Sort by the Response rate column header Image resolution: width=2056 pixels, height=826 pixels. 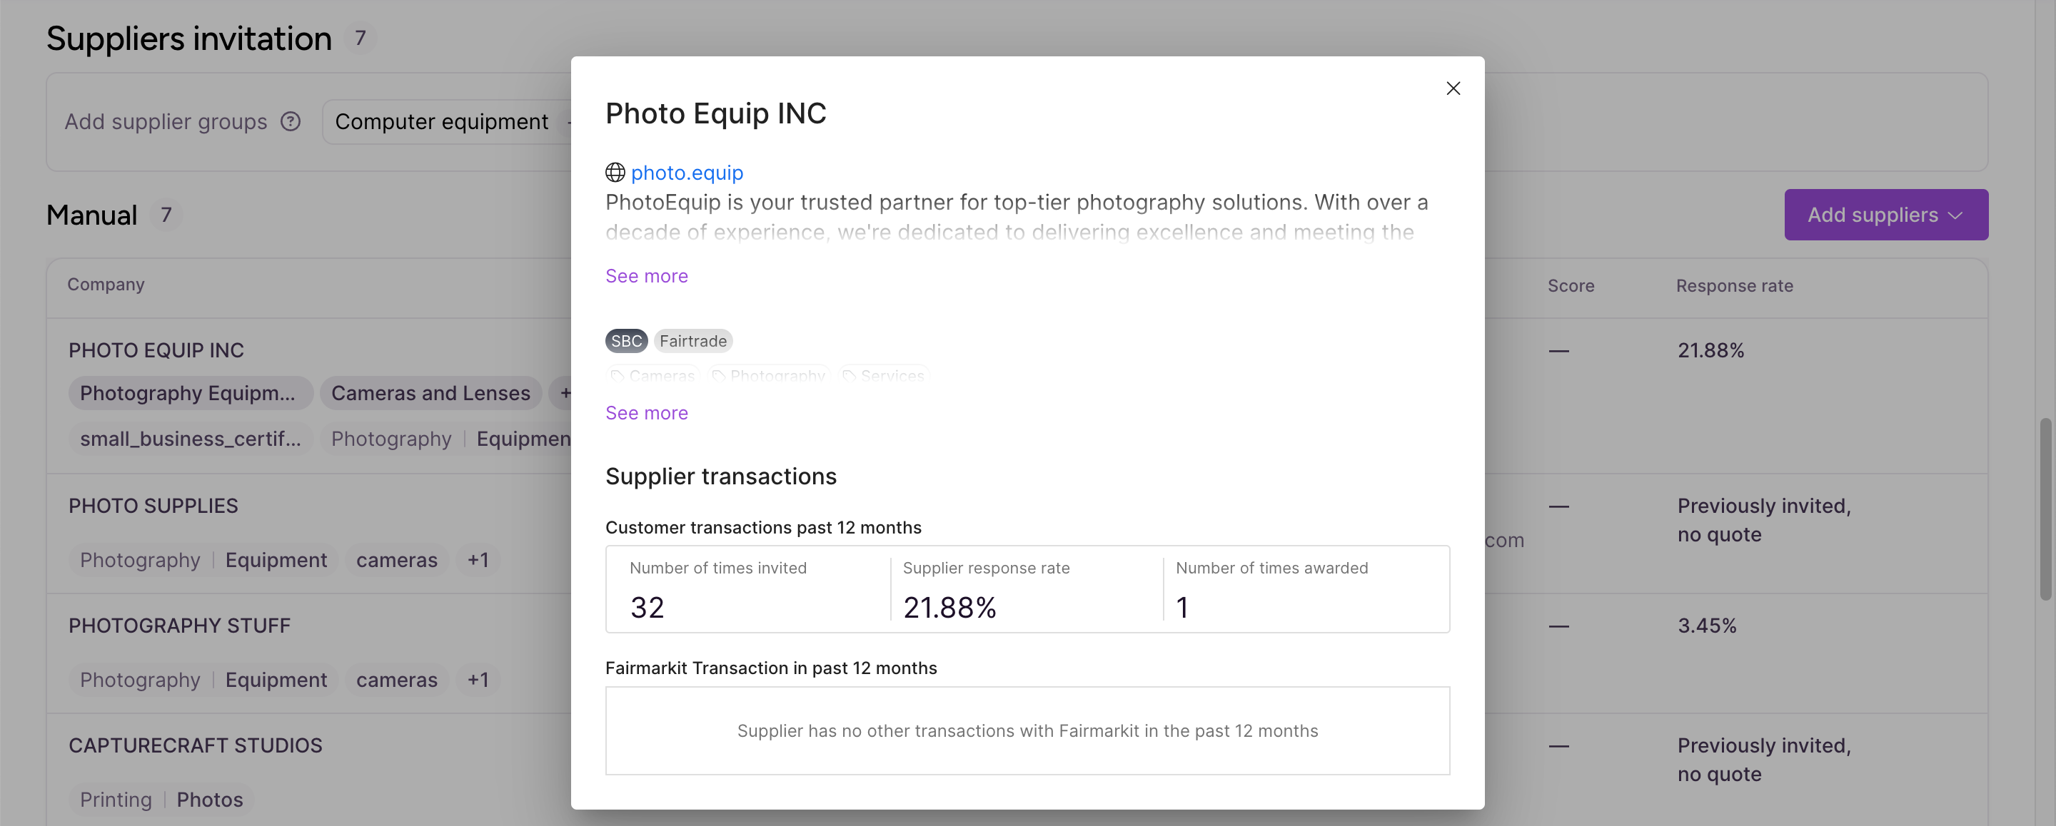(x=1734, y=285)
